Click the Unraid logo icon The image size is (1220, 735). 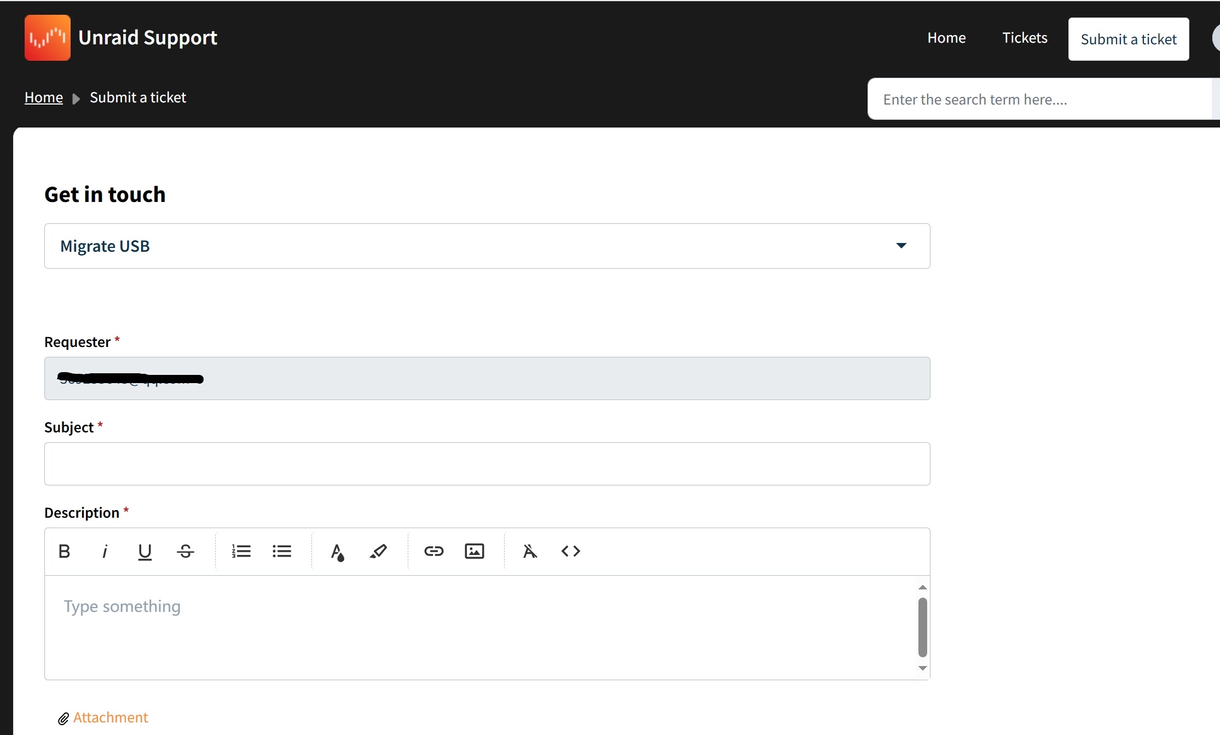[x=48, y=38]
